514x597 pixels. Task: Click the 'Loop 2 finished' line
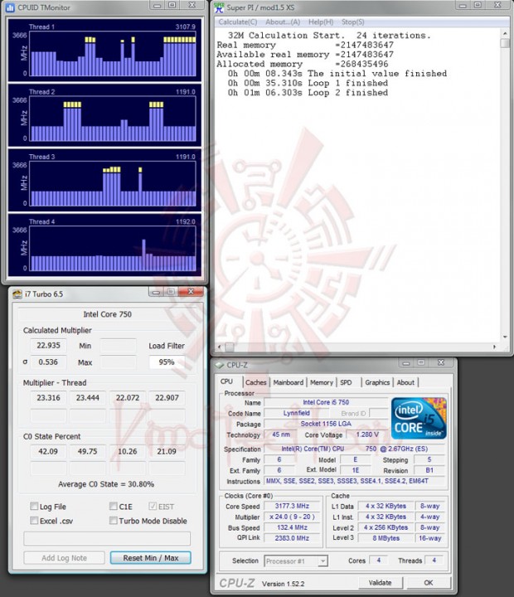[x=308, y=93]
